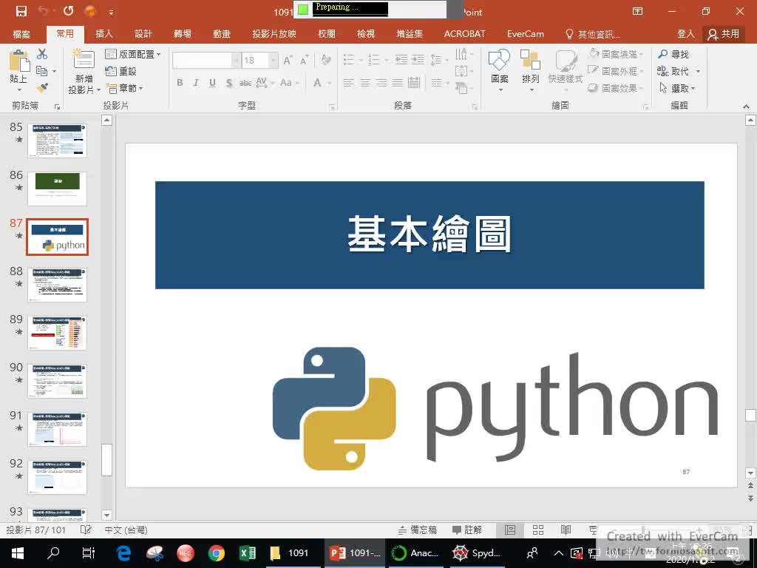This screenshot has width=757, height=568.
Task: Toggle align text right
Action: point(381,83)
